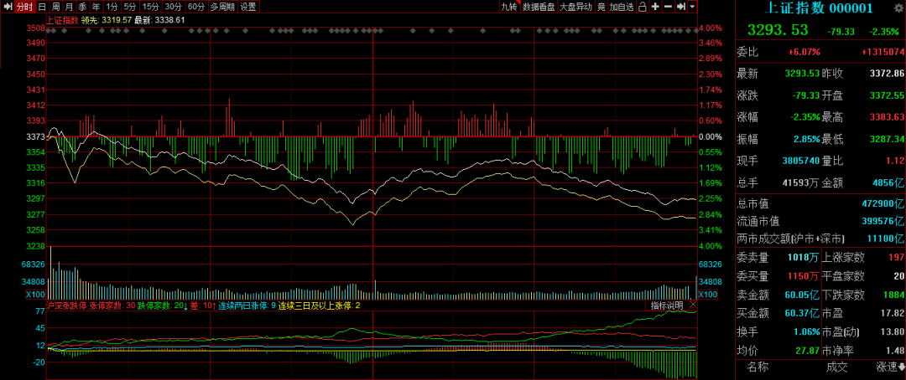Select the 15分 period tab
This screenshot has height=380, width=906.
click(x=150, y=7)
